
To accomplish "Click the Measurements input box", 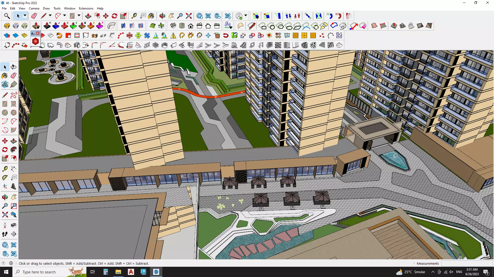I will tap(467, 263).
